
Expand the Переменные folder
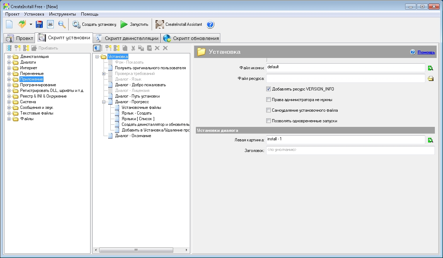coord(9,74)
